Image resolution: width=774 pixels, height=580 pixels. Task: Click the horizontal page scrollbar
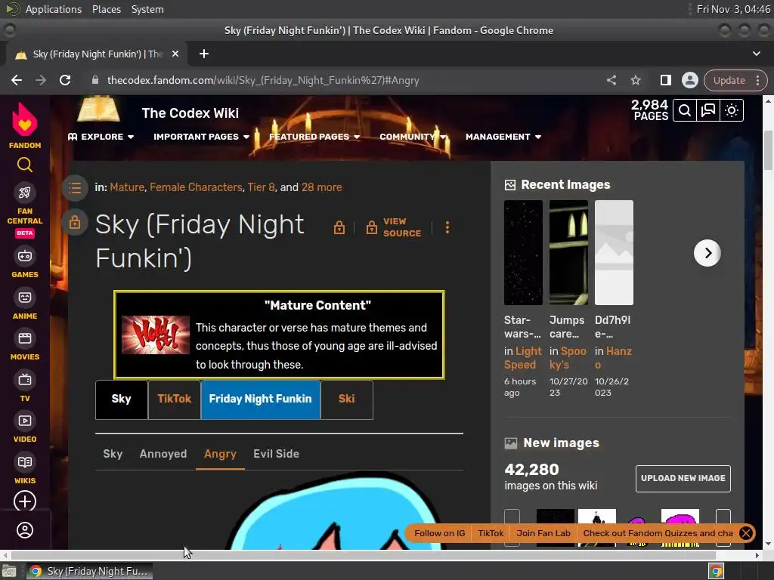point(363,555)
